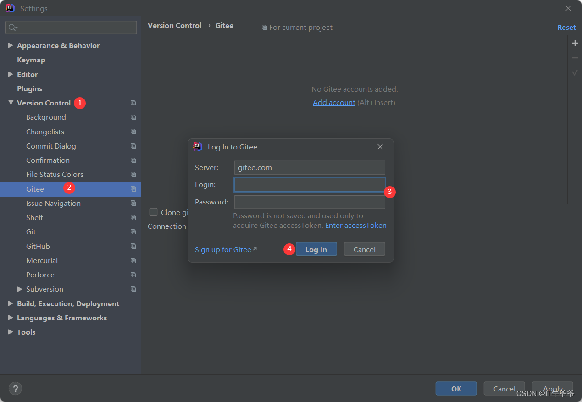The width and height of the screenshot is (582, 402).
Task: Expand the Appearance & Behavior section
Action: click(11, 45)
